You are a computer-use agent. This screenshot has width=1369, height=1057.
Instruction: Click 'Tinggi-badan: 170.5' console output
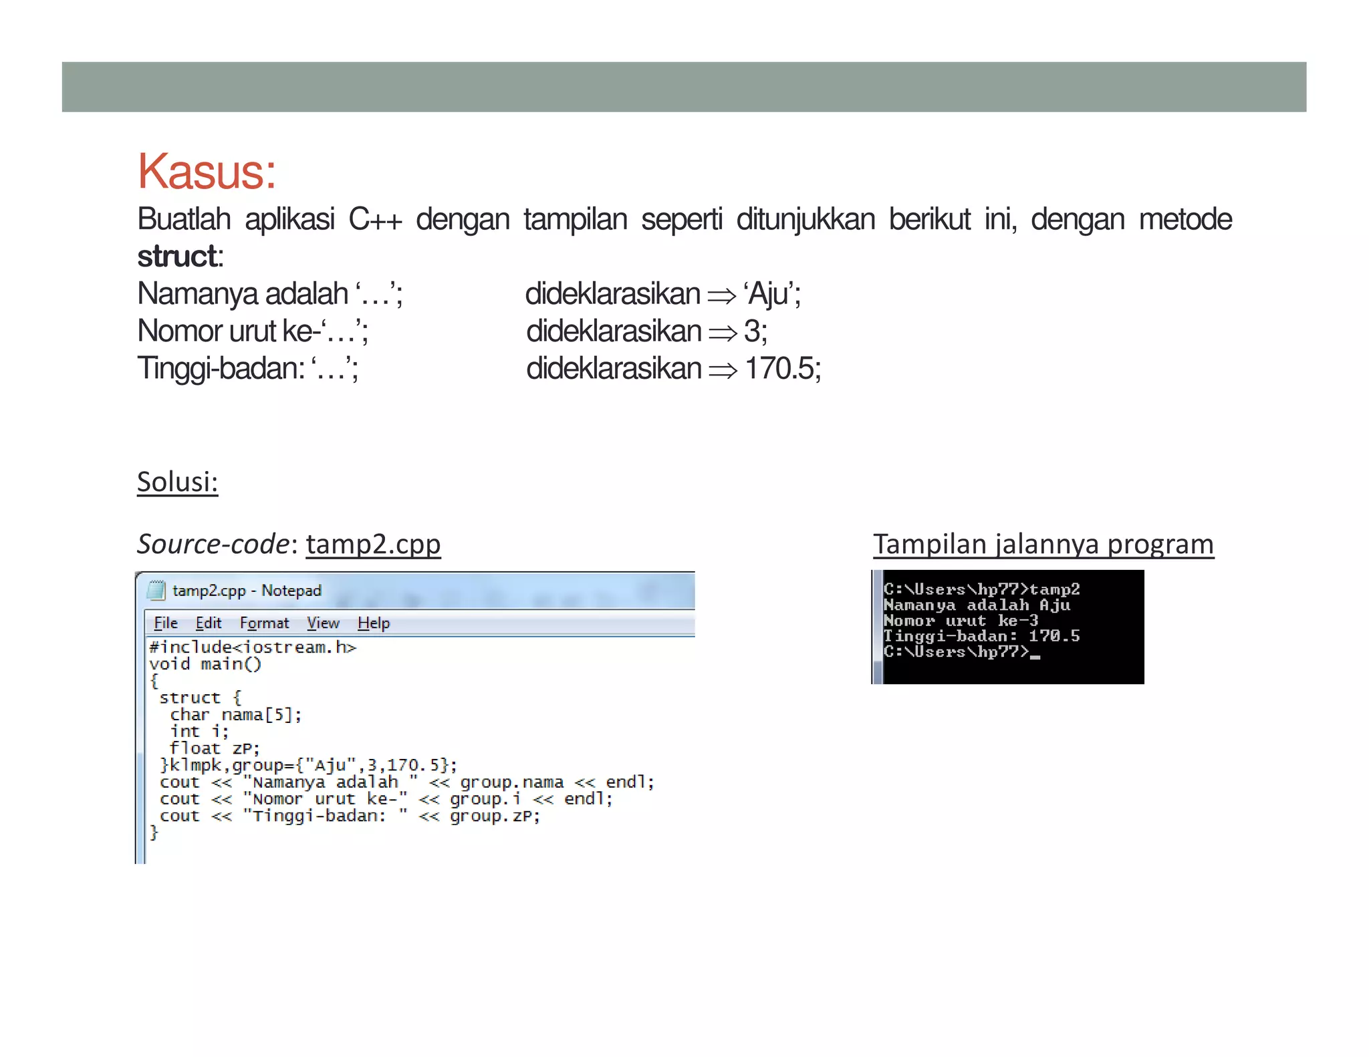click(982, 636)
